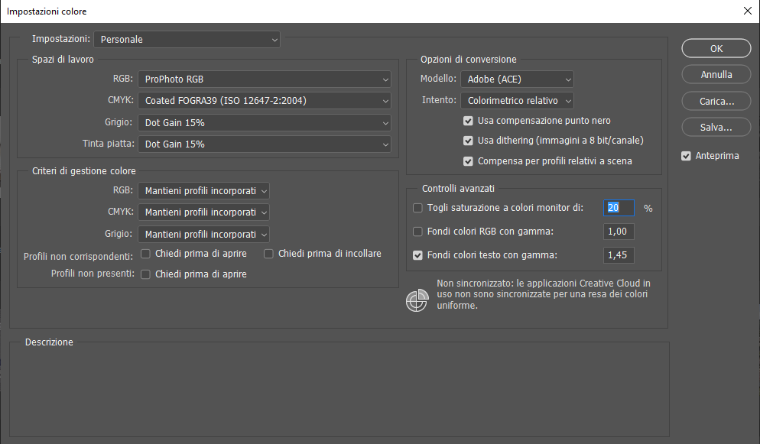Enable Togli saturazione a colori monitor
Screen dimensions: 760x444
(417, 208)
